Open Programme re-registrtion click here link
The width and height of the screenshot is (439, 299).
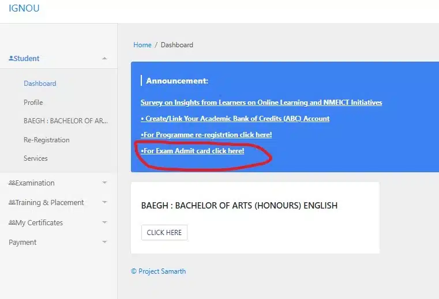[207, 135]
